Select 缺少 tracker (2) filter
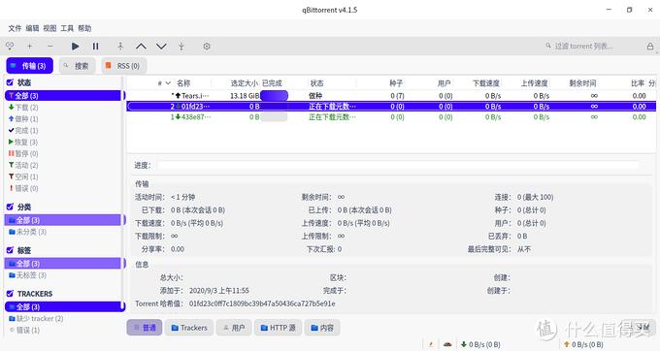The width and height of the screenshot is (660, 351). click(36, 318)
